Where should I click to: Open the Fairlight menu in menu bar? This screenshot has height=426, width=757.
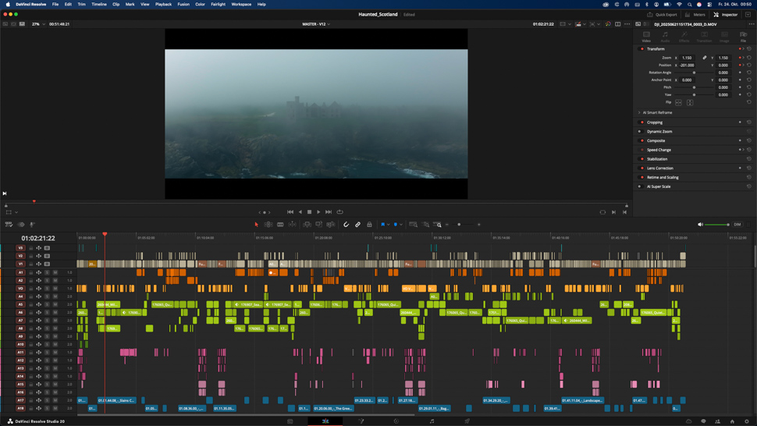click(218, 5)
